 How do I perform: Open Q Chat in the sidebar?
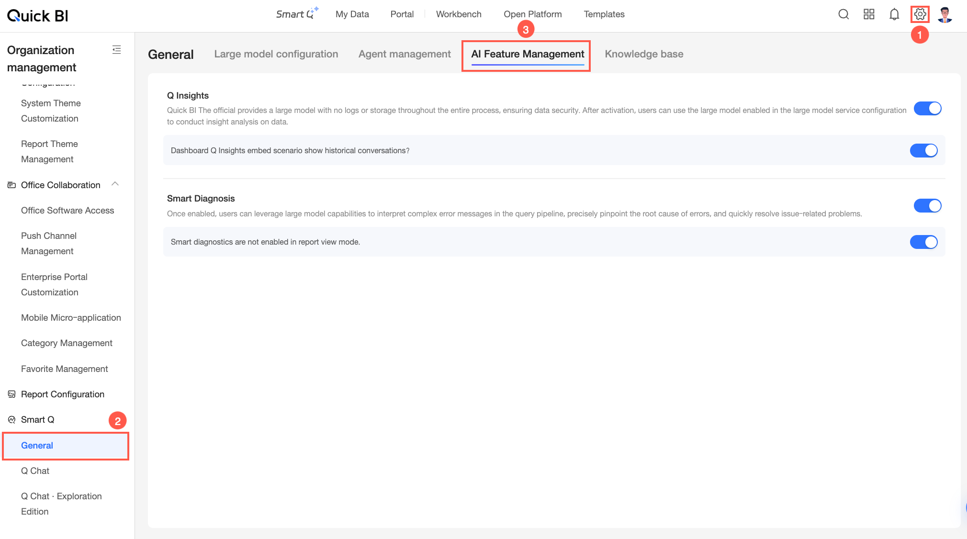[35, 471]
